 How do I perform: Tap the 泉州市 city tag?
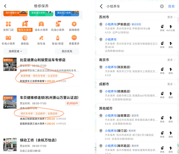tap(135, 146)
